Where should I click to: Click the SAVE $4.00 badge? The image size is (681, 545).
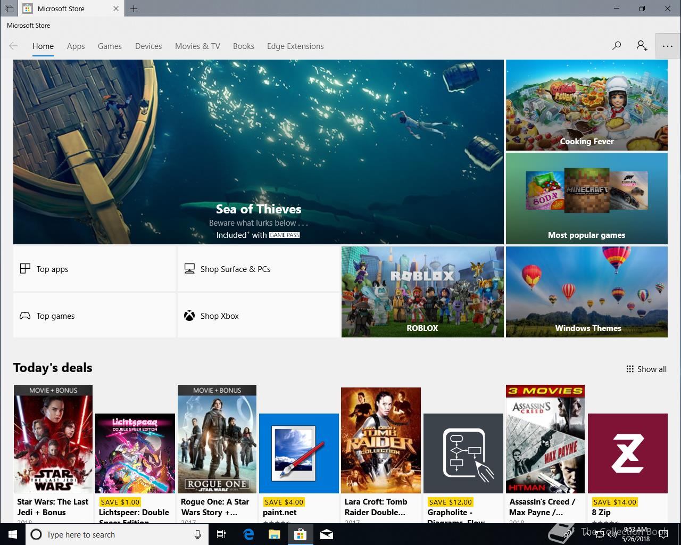click(x=284, y=502)
